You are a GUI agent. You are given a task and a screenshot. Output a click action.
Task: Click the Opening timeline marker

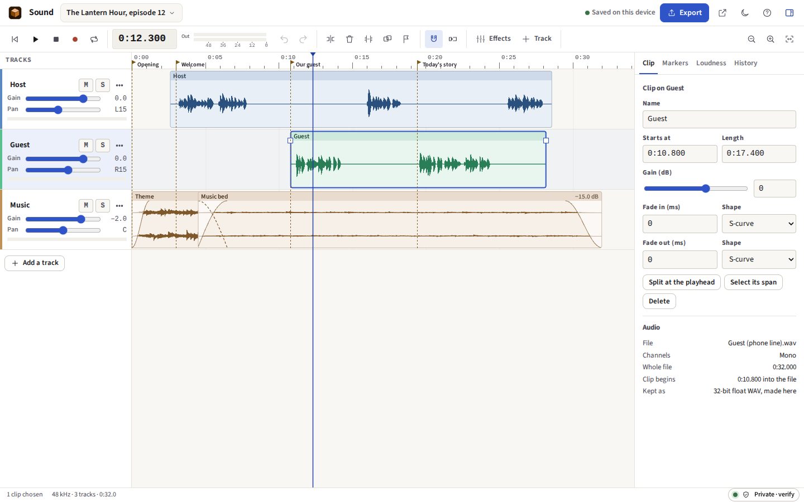click(x=146, y=64)
